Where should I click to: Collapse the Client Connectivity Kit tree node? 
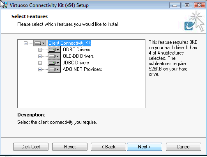(25, 43)
